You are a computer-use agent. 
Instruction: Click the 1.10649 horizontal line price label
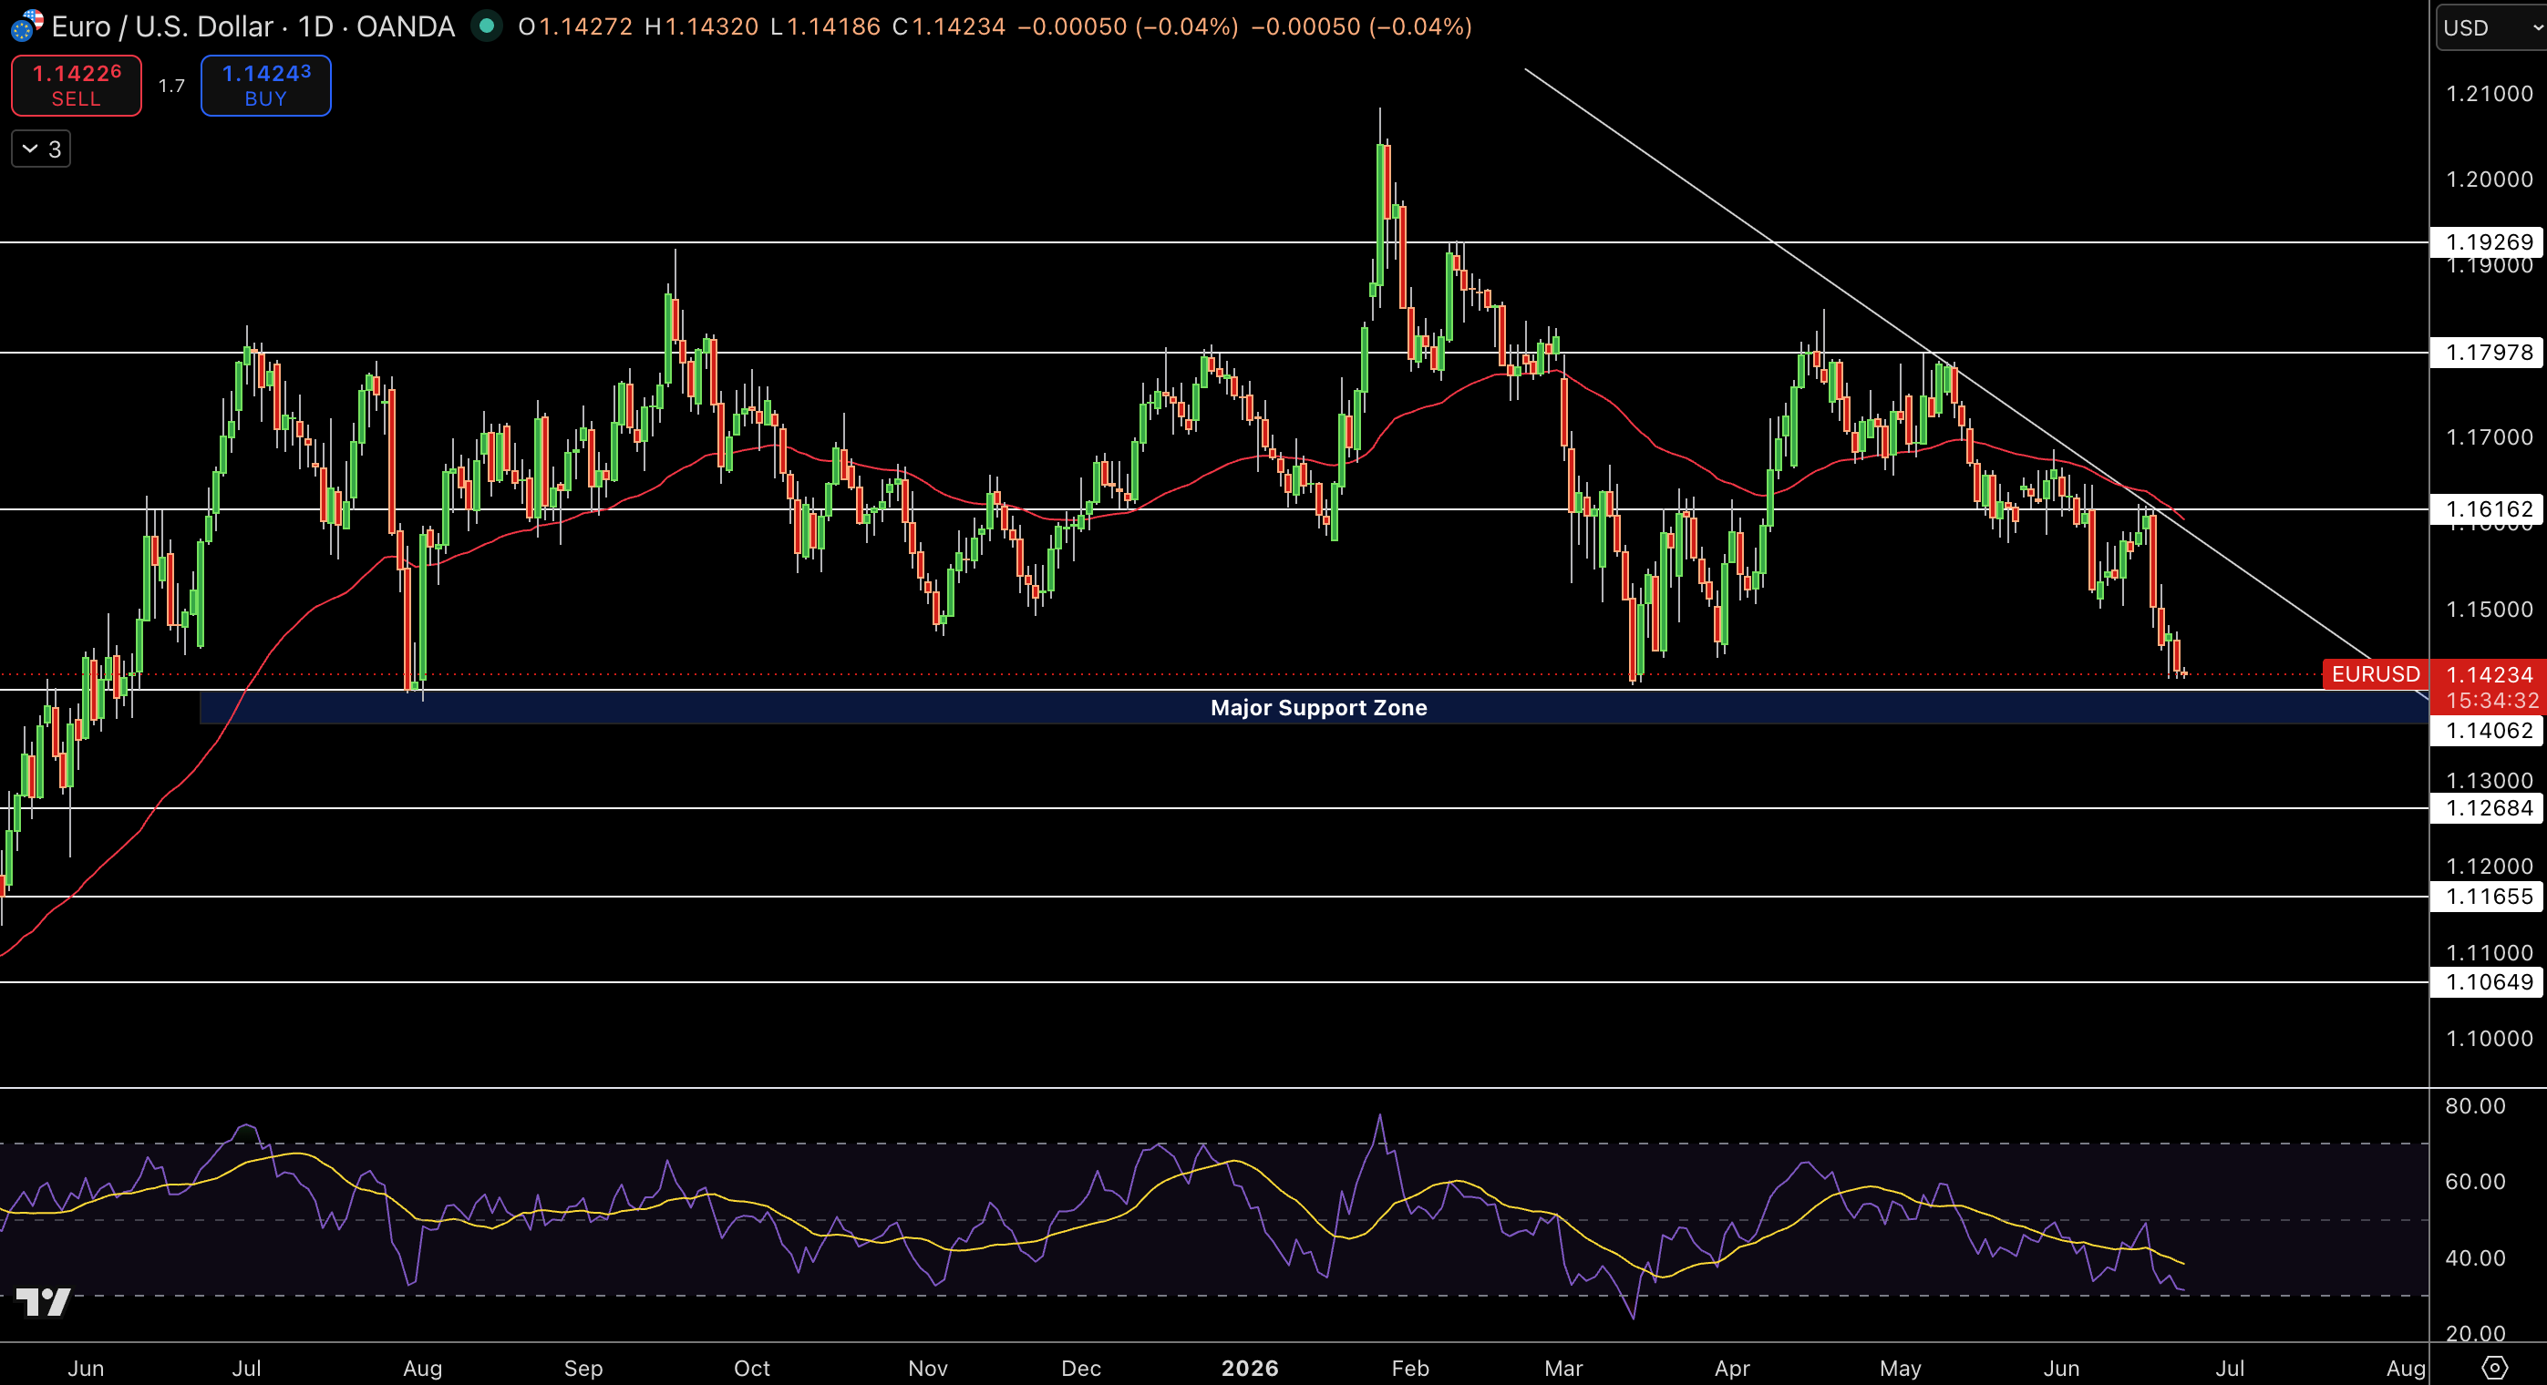(x=2489, y=981)
